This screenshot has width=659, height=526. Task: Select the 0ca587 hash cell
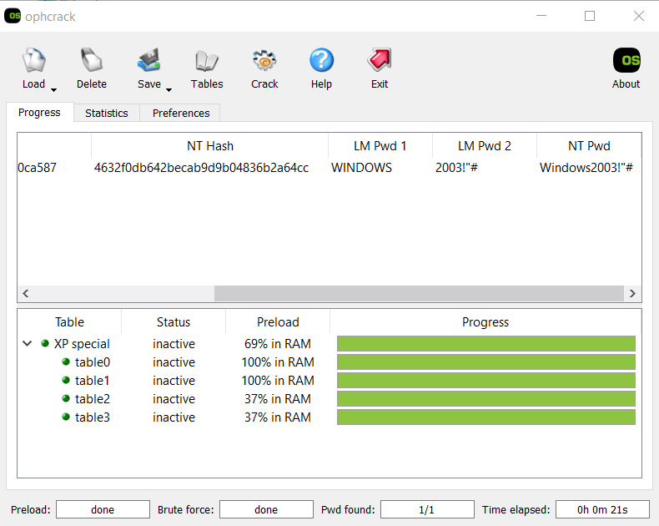(37, 168)
